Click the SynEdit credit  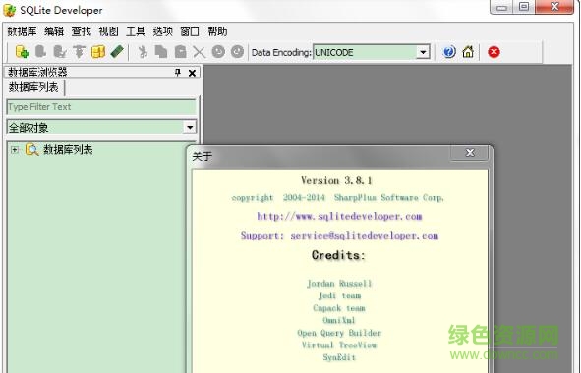(339, 357)
